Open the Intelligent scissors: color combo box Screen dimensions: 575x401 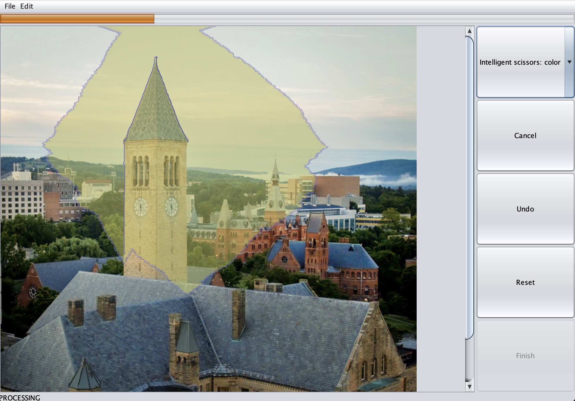520,62
